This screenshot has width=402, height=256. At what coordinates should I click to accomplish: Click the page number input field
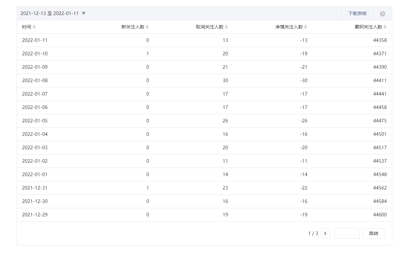pyautogui.click(x=347, y=233)
